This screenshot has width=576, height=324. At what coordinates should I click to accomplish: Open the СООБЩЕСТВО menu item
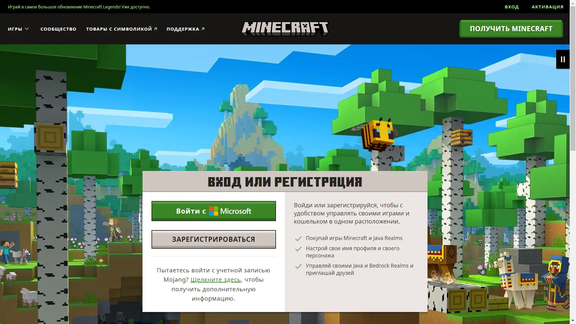pos(58,29)
